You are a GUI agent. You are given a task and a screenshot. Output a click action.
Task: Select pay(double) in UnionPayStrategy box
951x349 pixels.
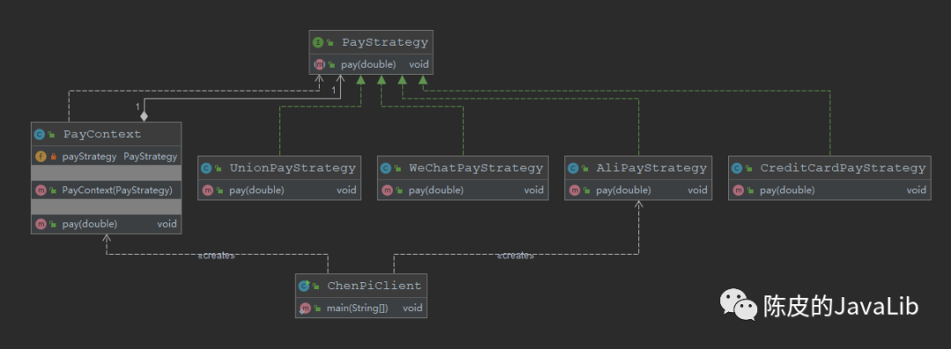[279, 190]
